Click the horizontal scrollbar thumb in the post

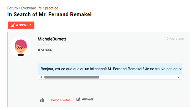pos(71,77)
